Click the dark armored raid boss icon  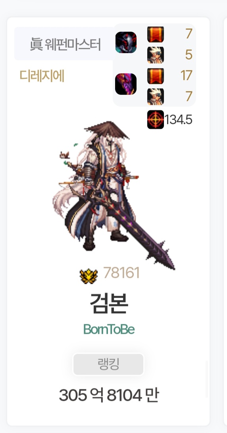pyautogui.click(x=126, y=42)
